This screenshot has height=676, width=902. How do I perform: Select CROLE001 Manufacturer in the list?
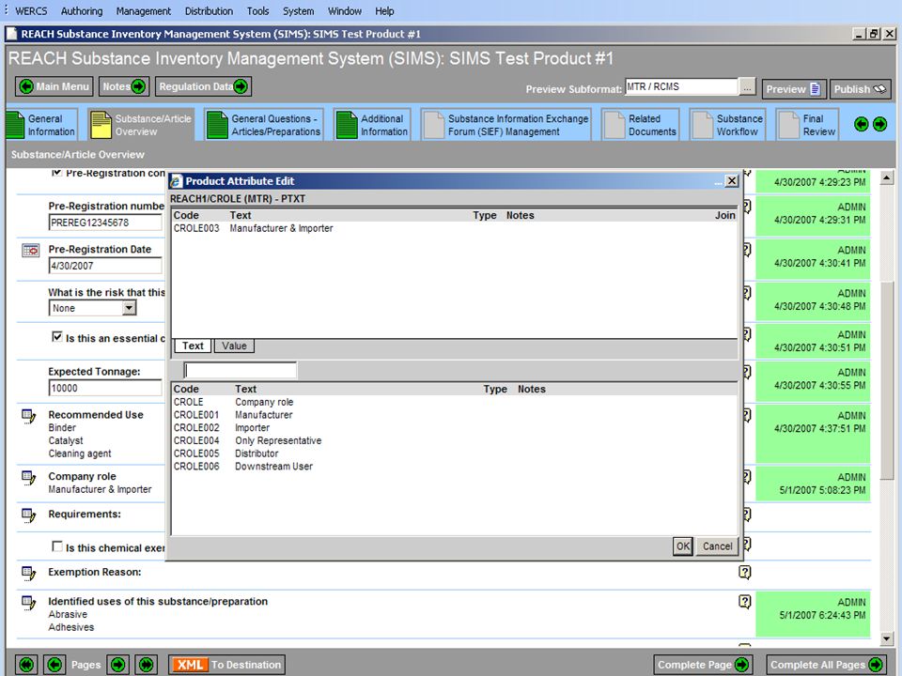tap(455, 415)
